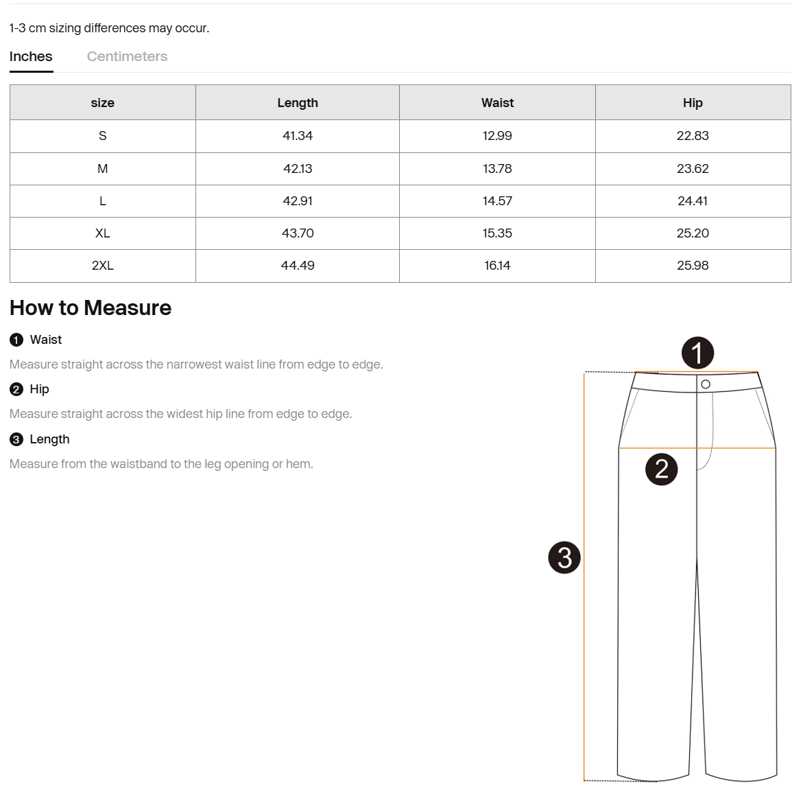Click the size column header
This screenshot has width=803, height=801.
click(x=102, y=102)
